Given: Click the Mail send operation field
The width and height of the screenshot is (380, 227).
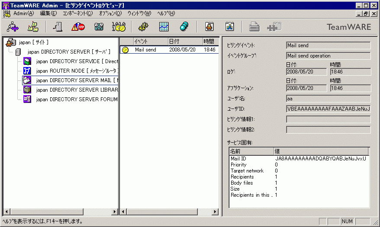Looking at the screenshot, I should (328, 56).
